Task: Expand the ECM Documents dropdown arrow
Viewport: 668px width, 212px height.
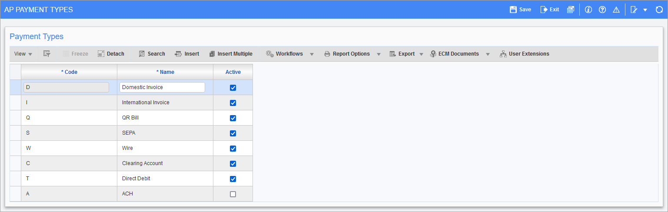Action: (488, 54)
